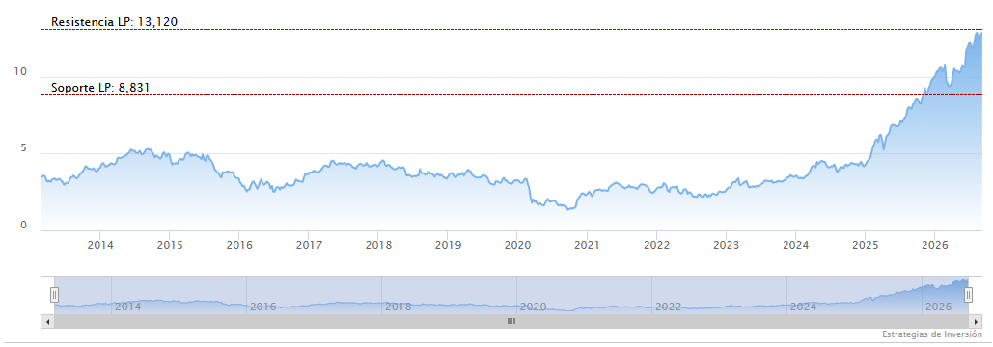Click 2026 in the navigator mini chart
Image resolution: width=993 pixels, height=347 pixels.
[939, 307]
